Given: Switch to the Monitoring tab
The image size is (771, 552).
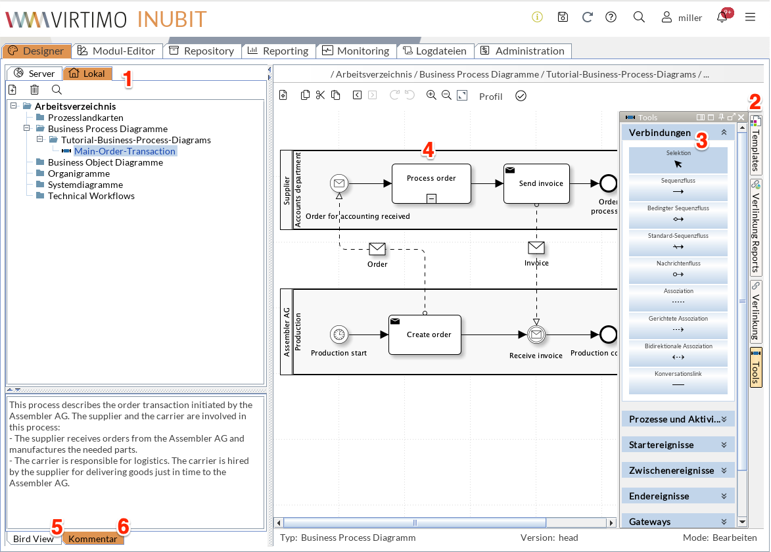Looking at the screenshot, I should [356, 51].
